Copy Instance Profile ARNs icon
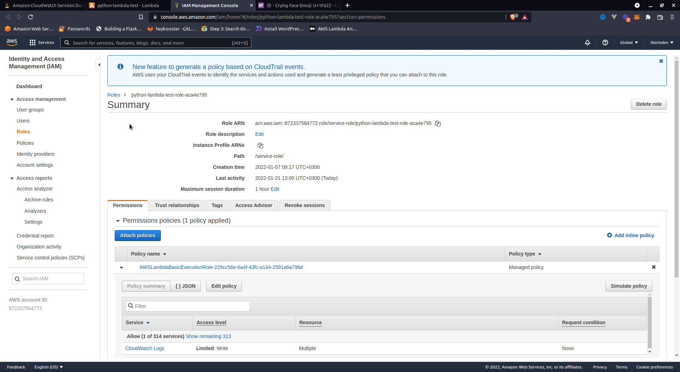Image resolution: width=680 pixels, height=372 pixels. pos(260,145)
